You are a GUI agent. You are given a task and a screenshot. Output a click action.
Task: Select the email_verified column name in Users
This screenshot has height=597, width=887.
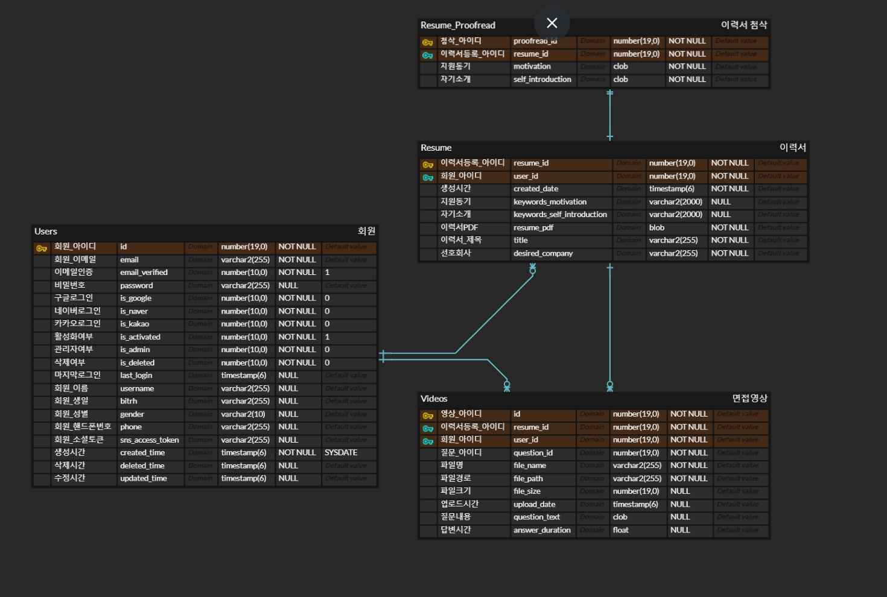tap(144, 273)
